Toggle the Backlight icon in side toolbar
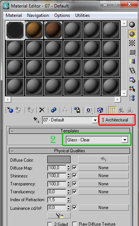This screenshot has height=226, width=139. [x=132, y=34]
